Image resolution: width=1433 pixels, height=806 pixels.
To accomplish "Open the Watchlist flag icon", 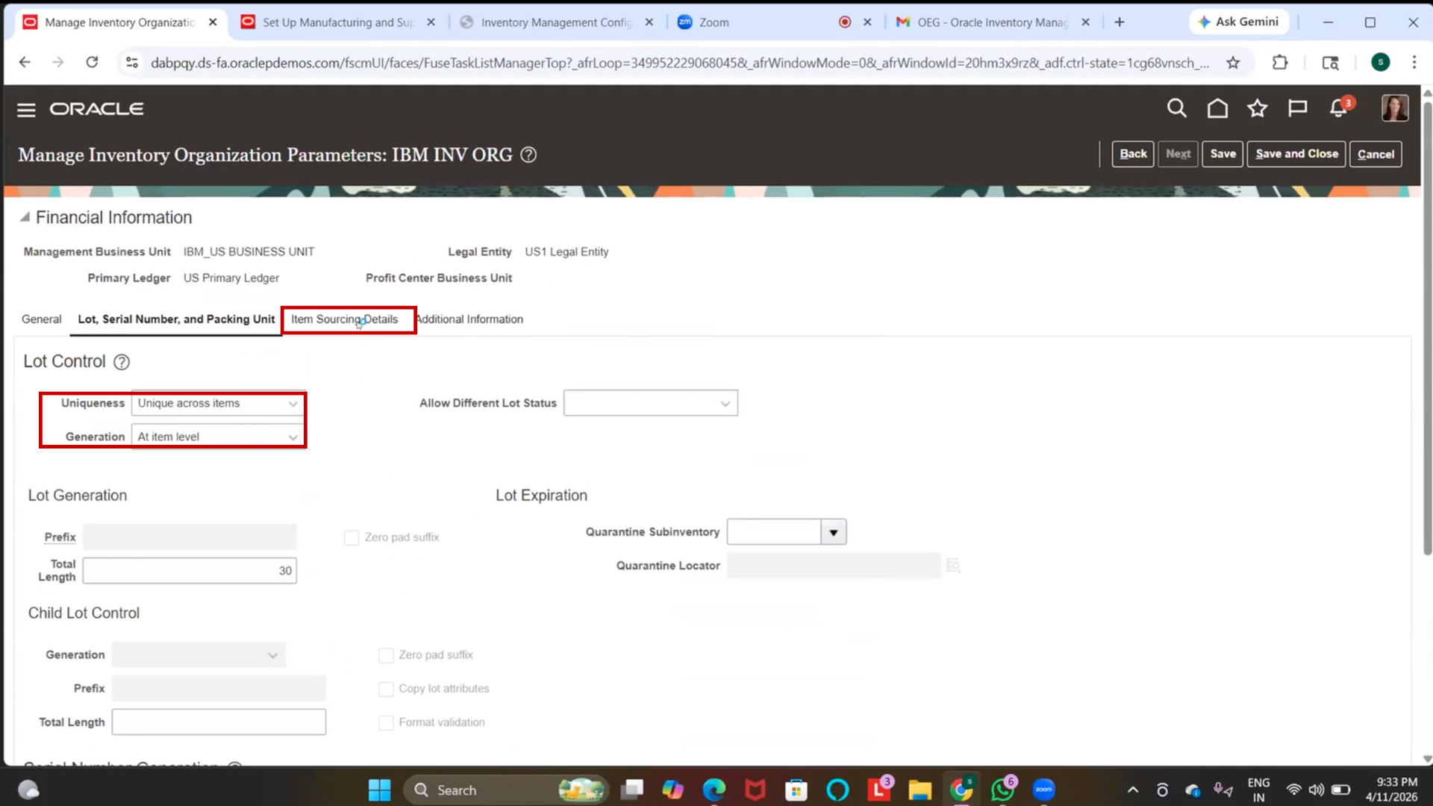I will click(x=1298, y=108).
